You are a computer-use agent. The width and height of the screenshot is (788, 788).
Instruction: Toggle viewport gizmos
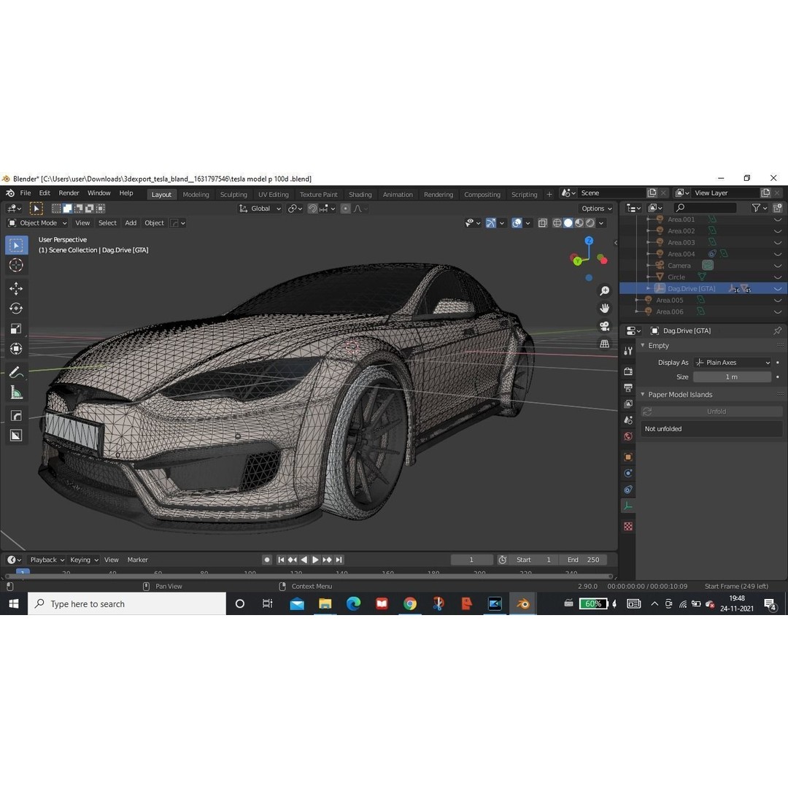(x=490, y=223)
